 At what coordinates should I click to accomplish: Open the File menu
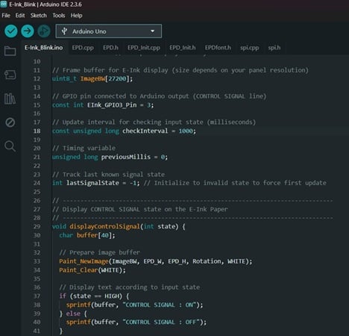click(x=6, y=16)
